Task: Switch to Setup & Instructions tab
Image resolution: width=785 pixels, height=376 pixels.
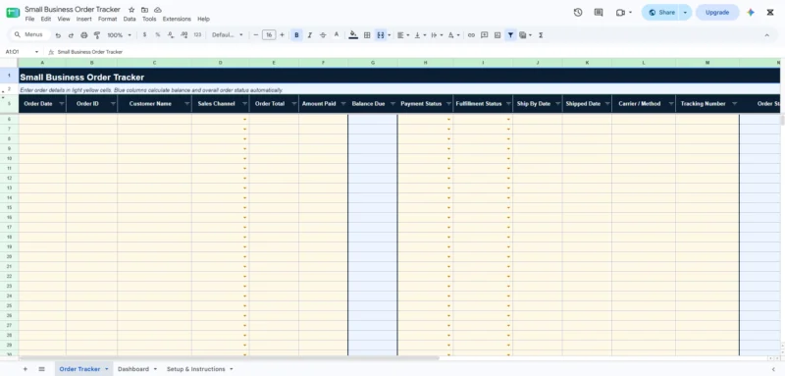Action: point(195,369)
